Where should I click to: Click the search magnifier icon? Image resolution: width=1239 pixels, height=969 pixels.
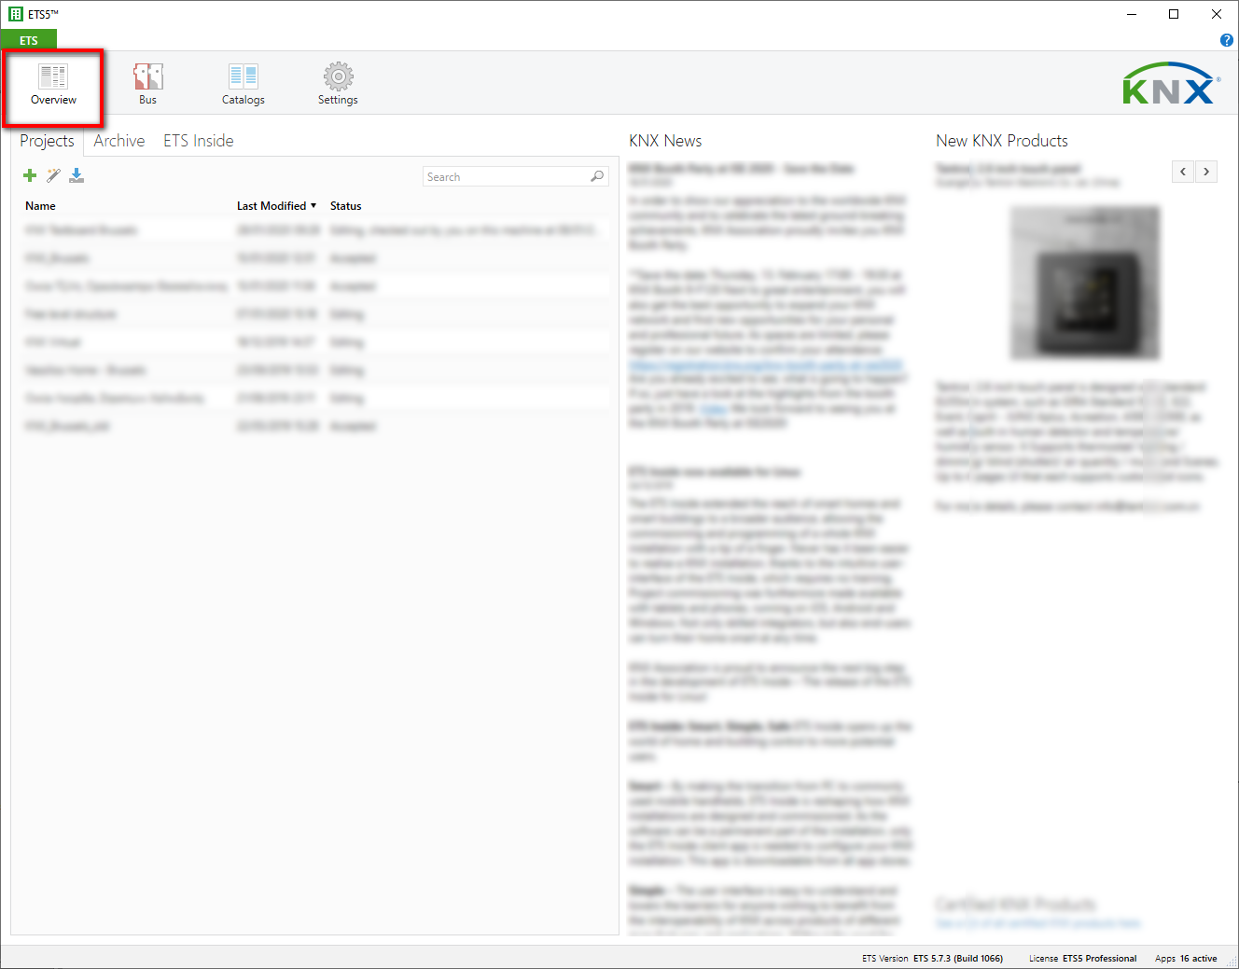coord(597,176)
